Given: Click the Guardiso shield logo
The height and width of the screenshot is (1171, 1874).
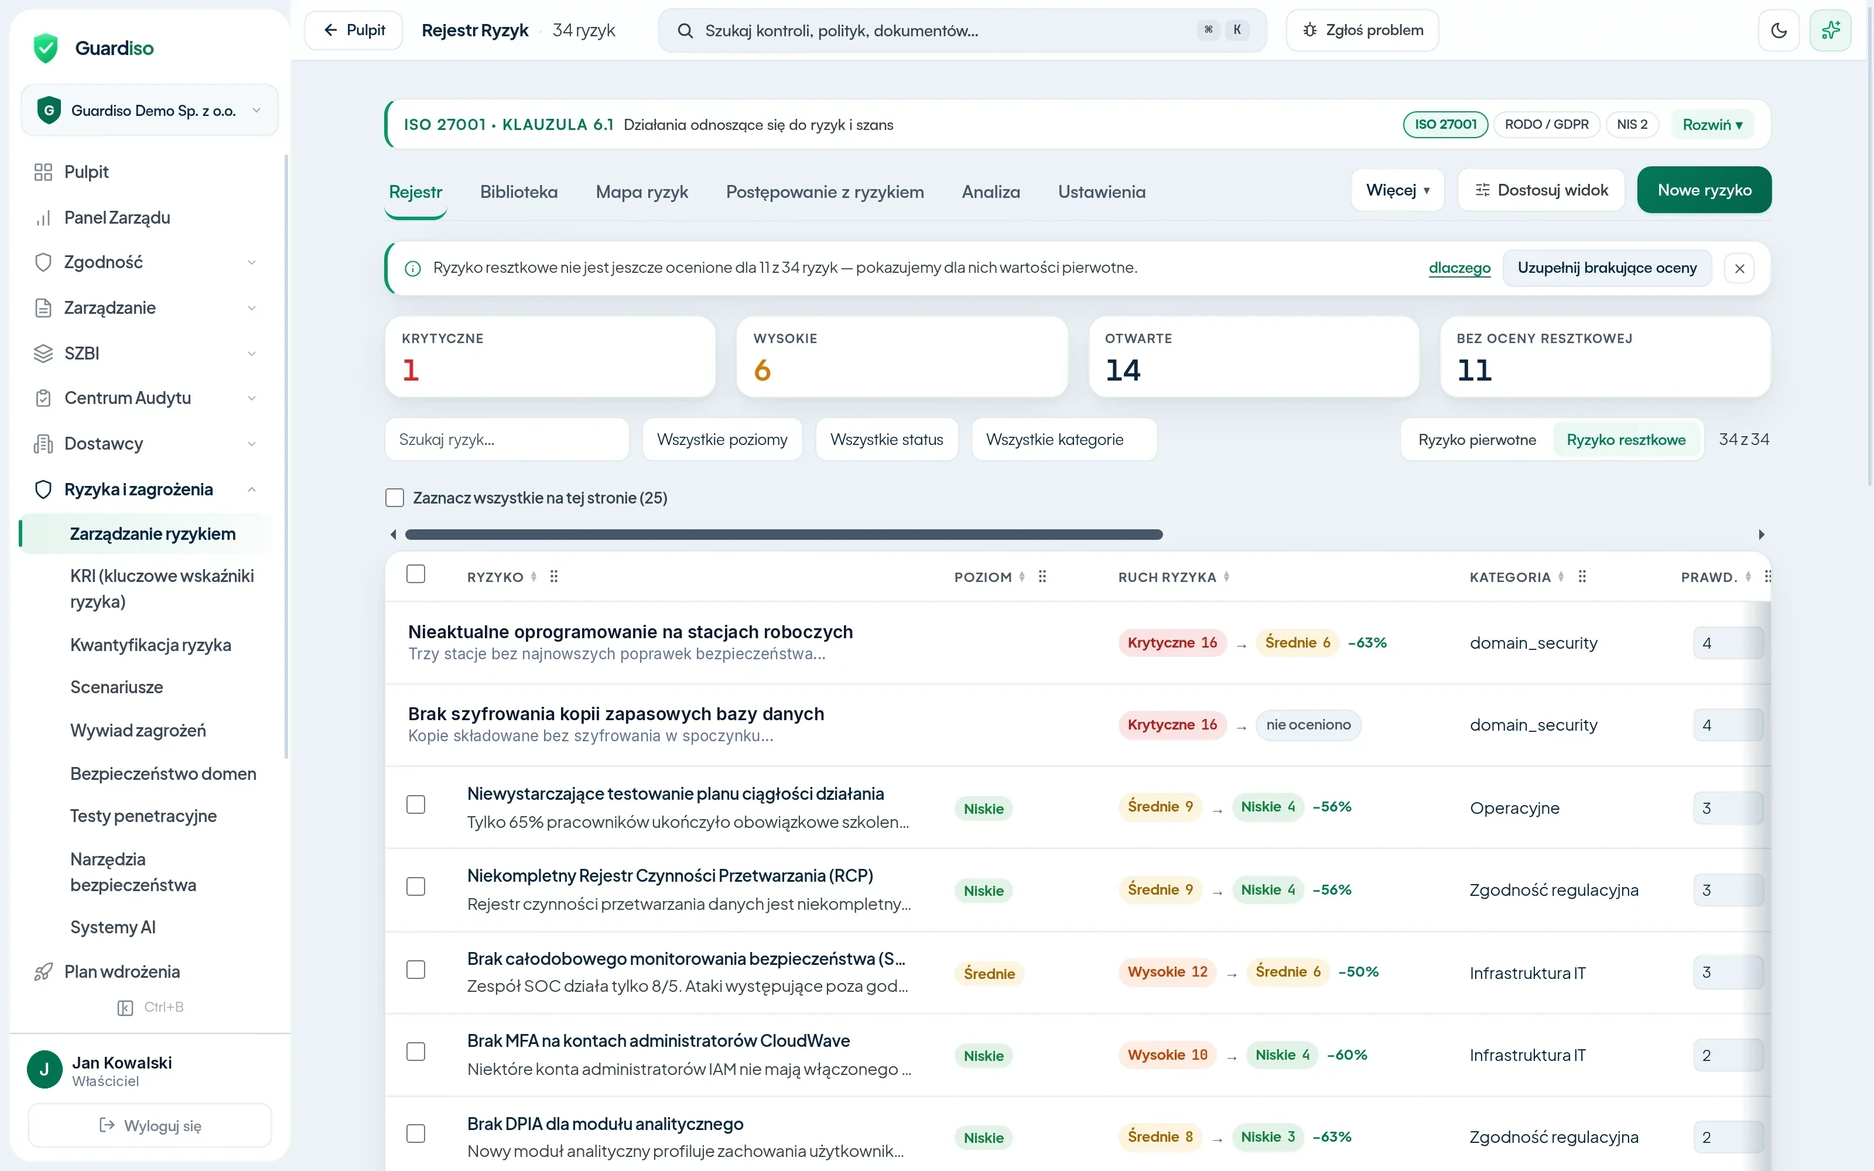Looking at the screenshot, I should (46, 48).
